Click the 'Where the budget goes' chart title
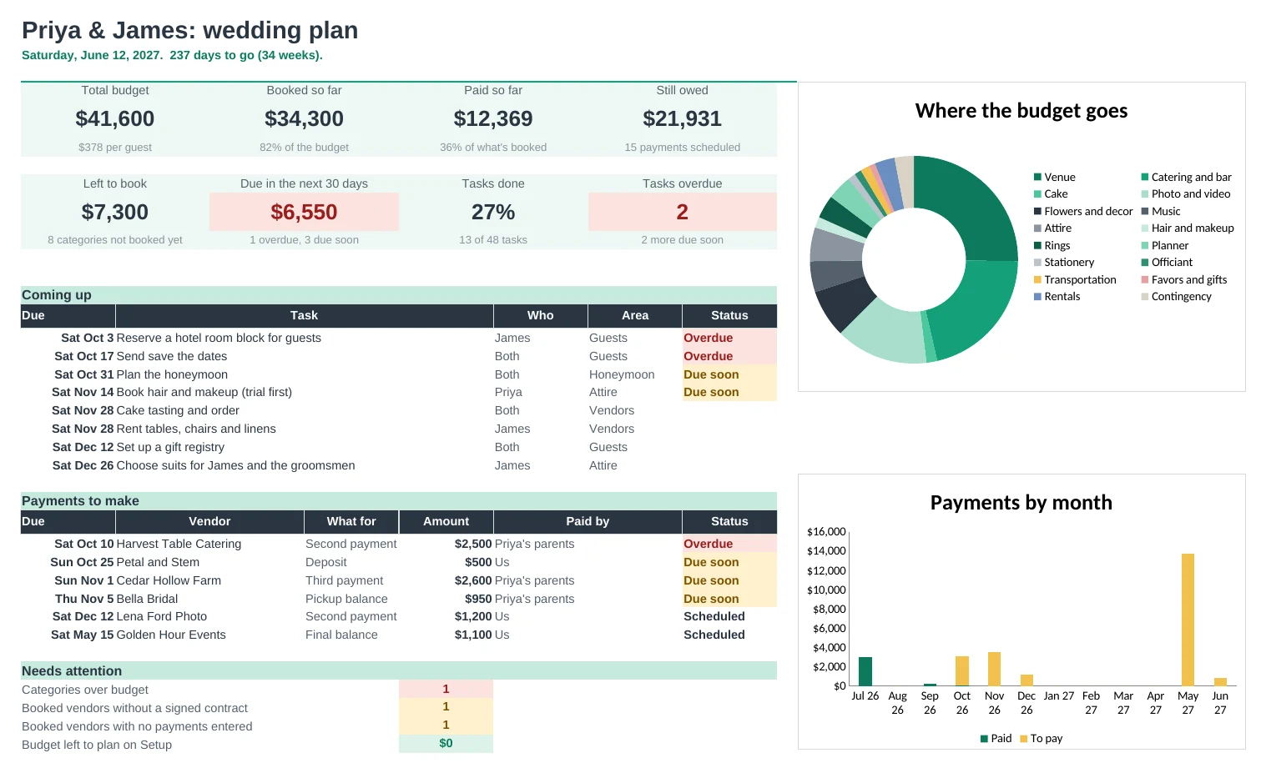Screen dimensions: 1266x773 [x=1021, y=111]
